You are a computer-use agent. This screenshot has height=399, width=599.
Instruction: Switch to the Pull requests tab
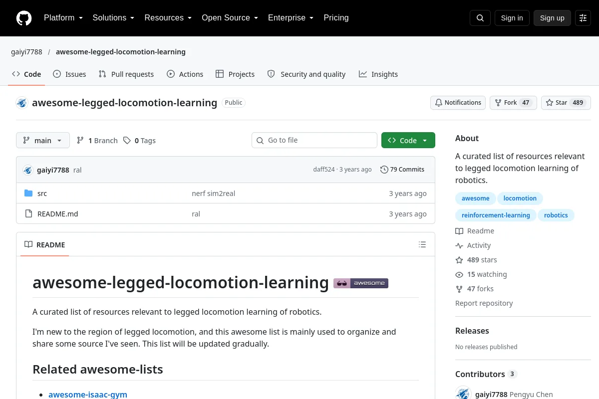(x=126, y=74)
